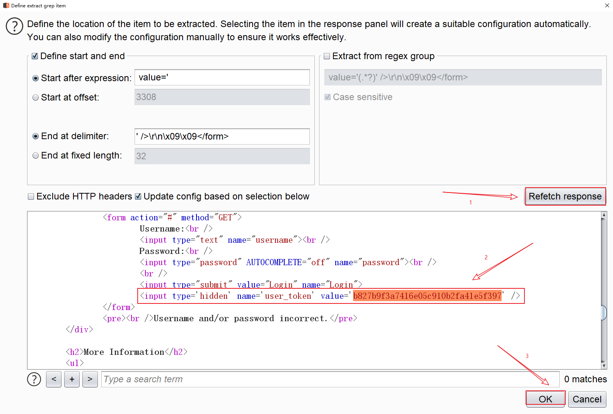This screenshot has height=414, width=613.
Task: Toggle the Define start and end checkbox
Action: [35, 56]
